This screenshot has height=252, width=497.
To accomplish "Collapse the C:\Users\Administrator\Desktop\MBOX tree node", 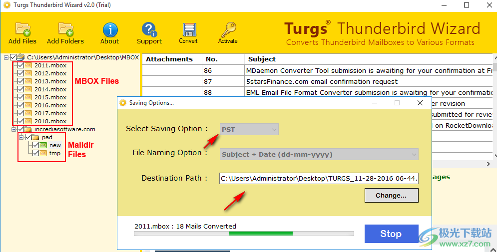I will point(6,57).
